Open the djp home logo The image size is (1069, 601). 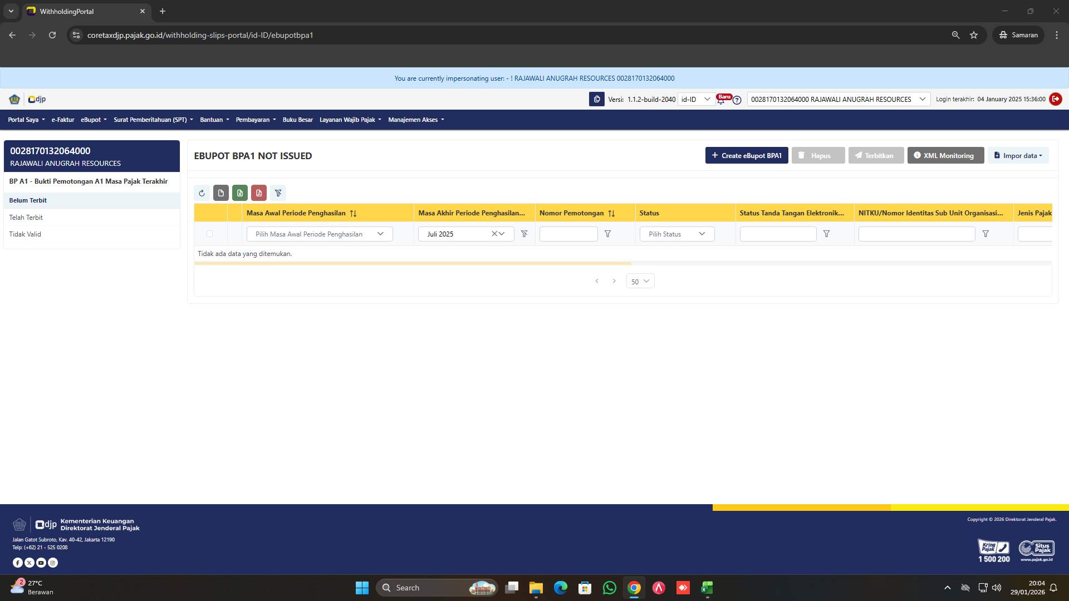37,99
